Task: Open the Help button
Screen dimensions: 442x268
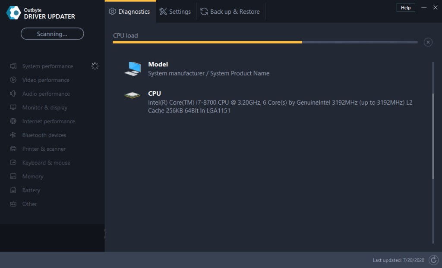Action: pyautogui.click(x=406, y=8)
